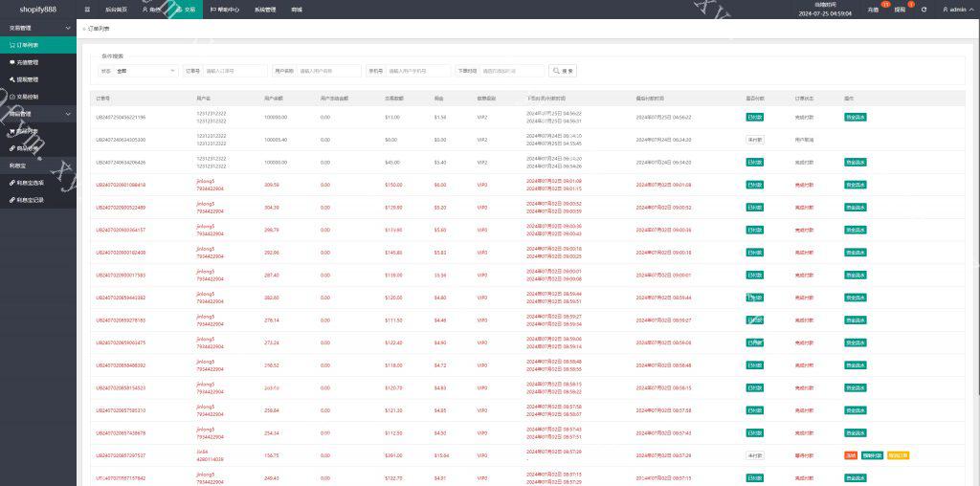Click the 用户余额 column header

coord(274,99)
